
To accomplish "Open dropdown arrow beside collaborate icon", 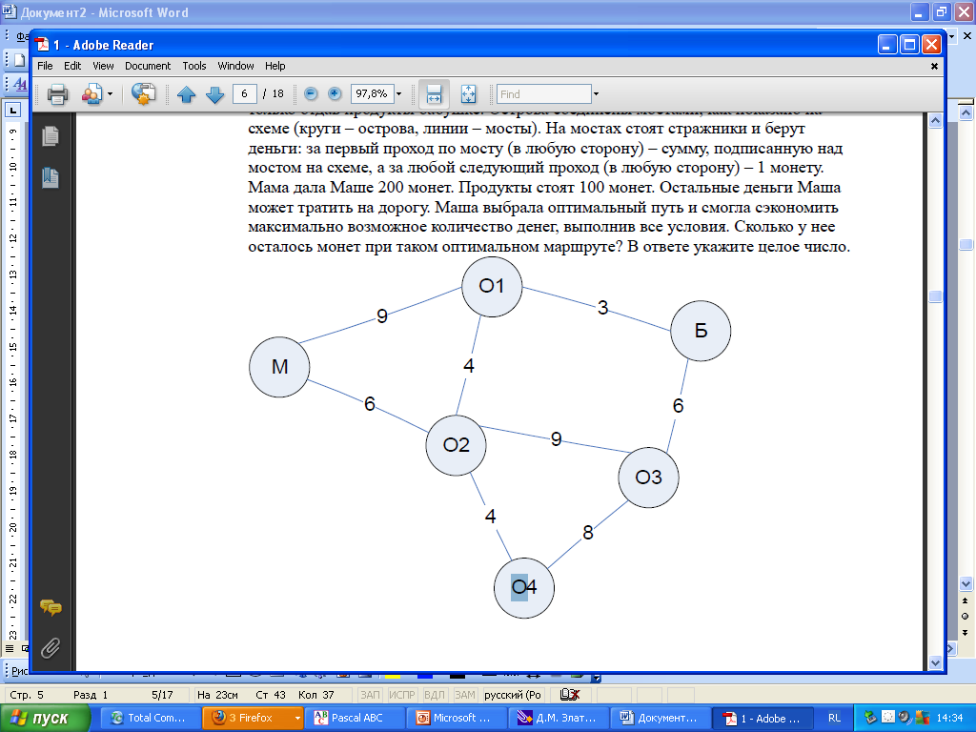I will click(x=111, y=94).
